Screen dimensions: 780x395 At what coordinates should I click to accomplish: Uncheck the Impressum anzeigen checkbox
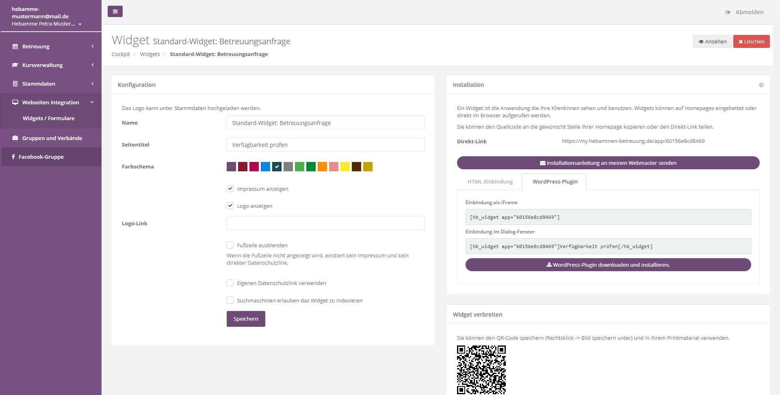pyautogui.click(x=230, y=189)
